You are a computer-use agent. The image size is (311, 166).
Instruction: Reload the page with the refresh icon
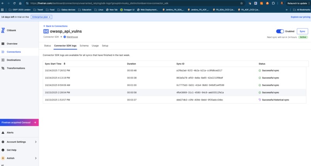click(14, 3)
